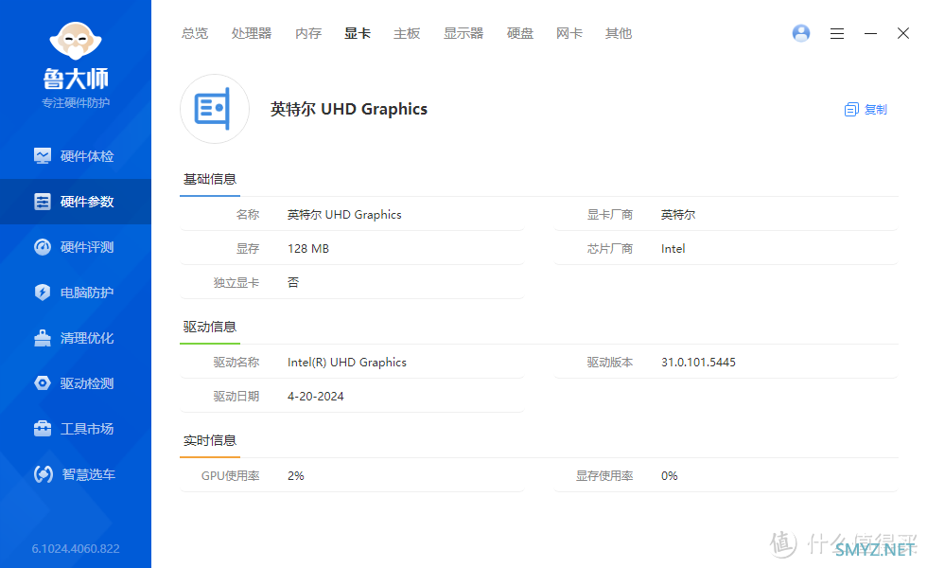927x568 pixels.
Task: Go to 电脑防护 protection page
Action: [x=75, y=293]
